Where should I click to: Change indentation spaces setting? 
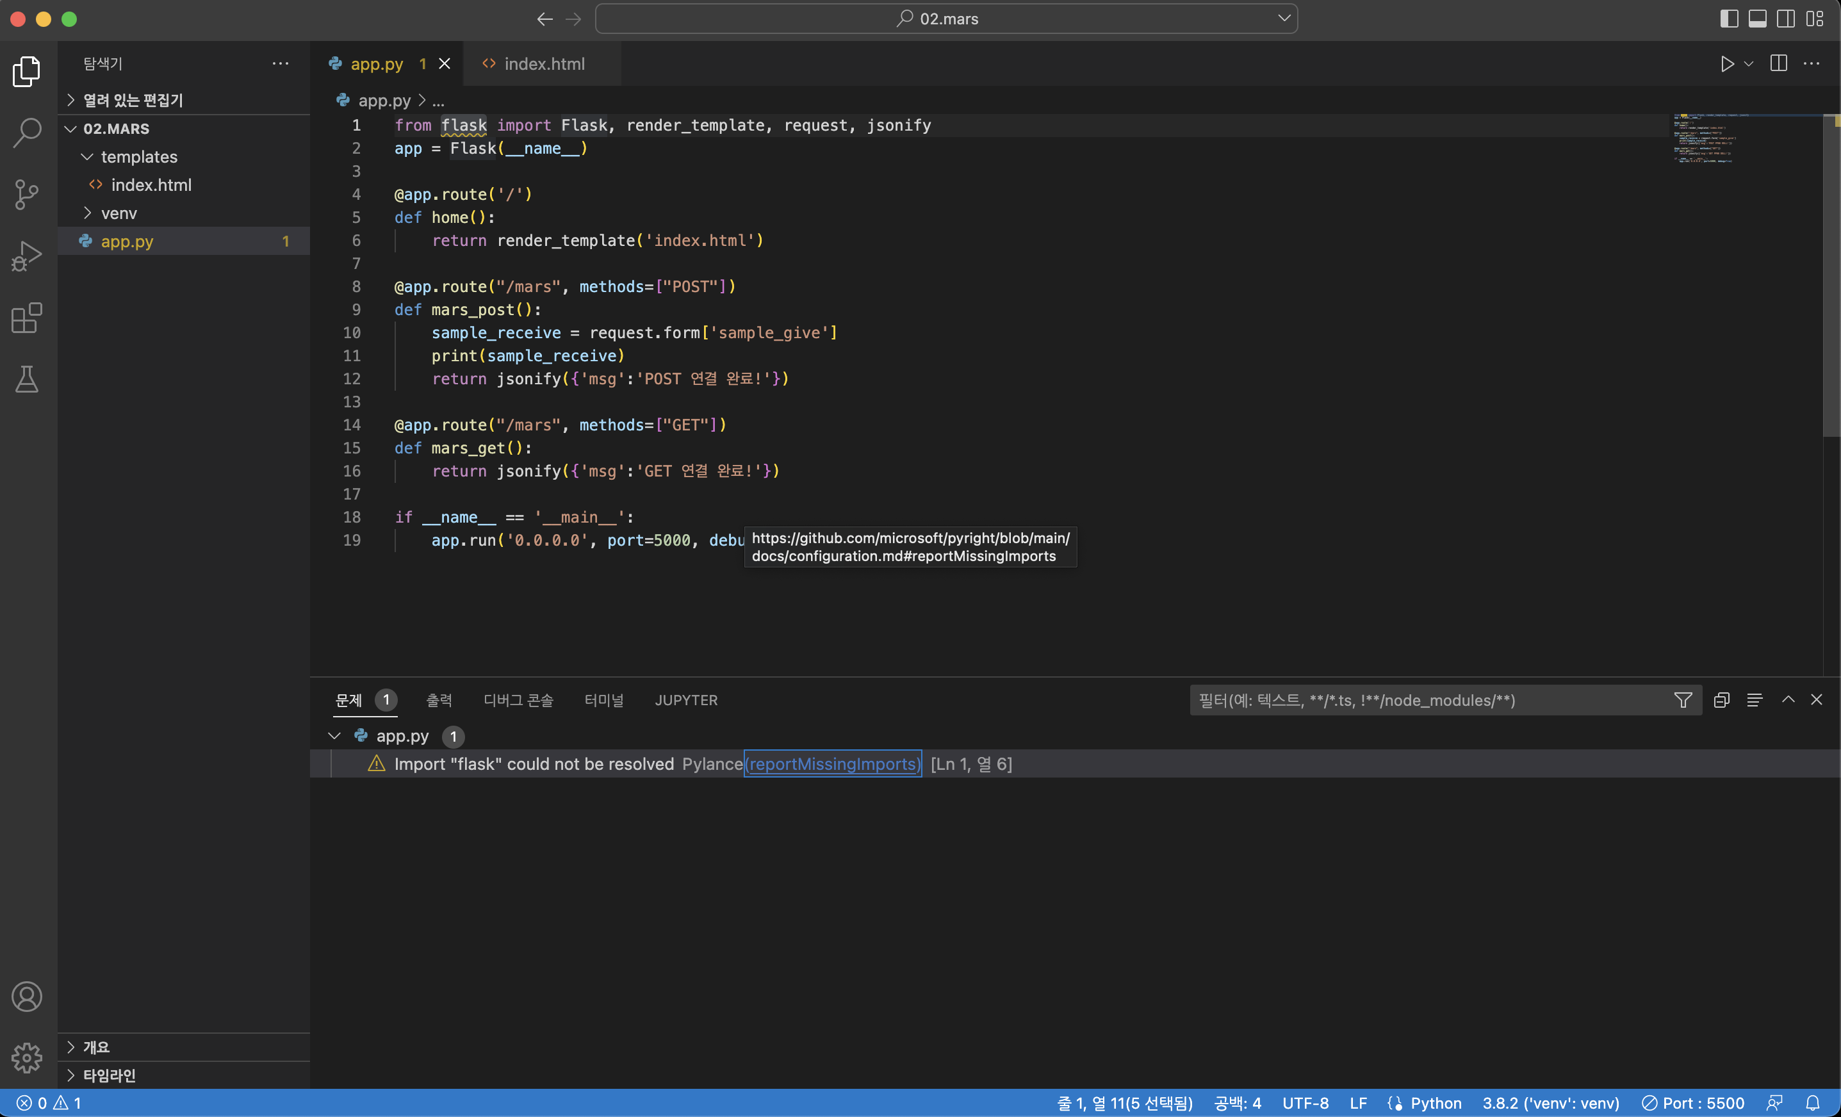click(1238, 1103)
